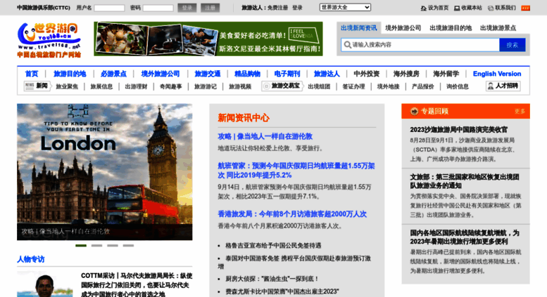Open the 奇闻趣事 sub-menu link
The image size is (547, 297).
[x=170, y=86]
